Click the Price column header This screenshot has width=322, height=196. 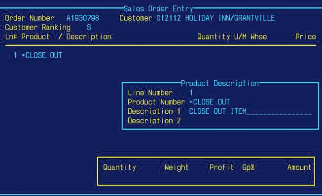click(306, 37)
